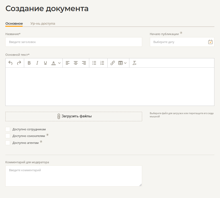The width and height of the screenshot is (220, 198).
Task: Apply italic formatting
Action: (x=37, y=63)
